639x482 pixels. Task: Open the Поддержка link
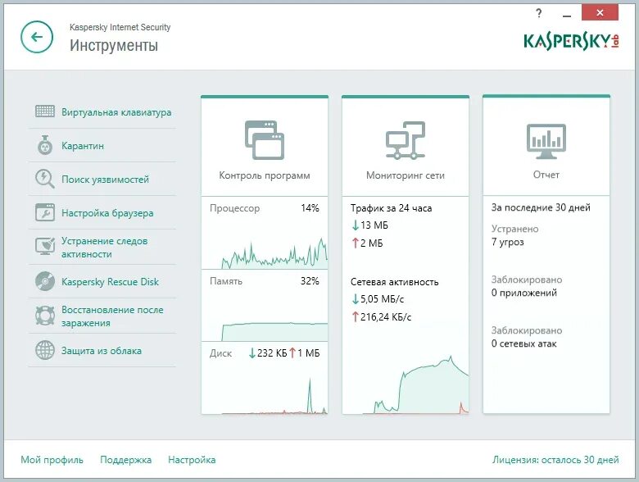pyautogui.click(x=126, y=460)
